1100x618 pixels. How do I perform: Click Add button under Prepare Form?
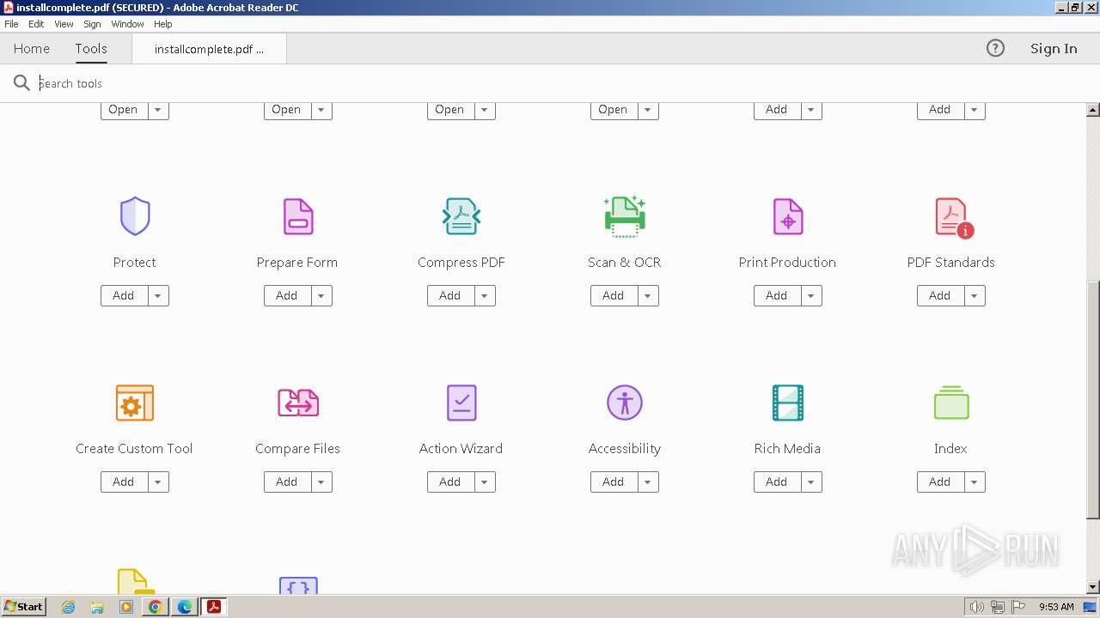coord(287,295)
